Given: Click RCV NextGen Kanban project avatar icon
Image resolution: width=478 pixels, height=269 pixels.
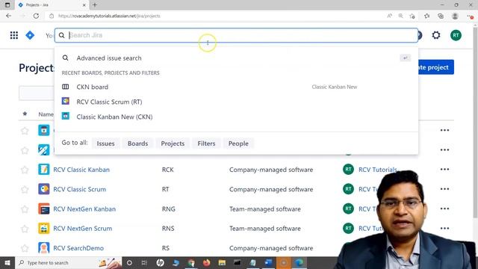Looking at the screenshot, I should click(x=44, y=209).
